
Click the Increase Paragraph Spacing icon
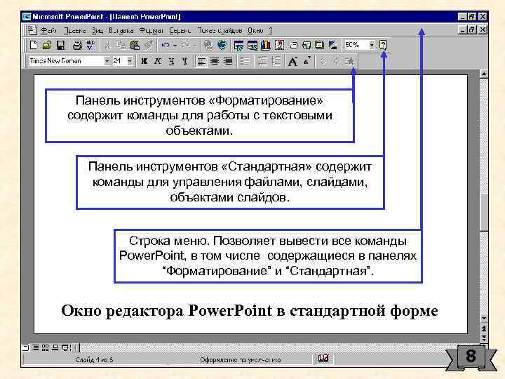[262, 61]
